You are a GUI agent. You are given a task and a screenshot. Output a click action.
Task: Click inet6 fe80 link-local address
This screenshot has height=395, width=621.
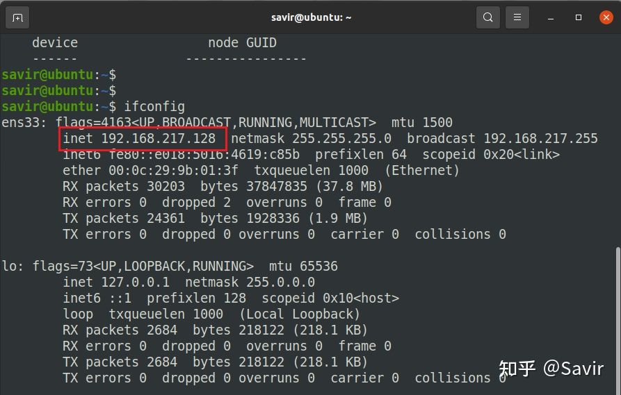pos(181,154)
